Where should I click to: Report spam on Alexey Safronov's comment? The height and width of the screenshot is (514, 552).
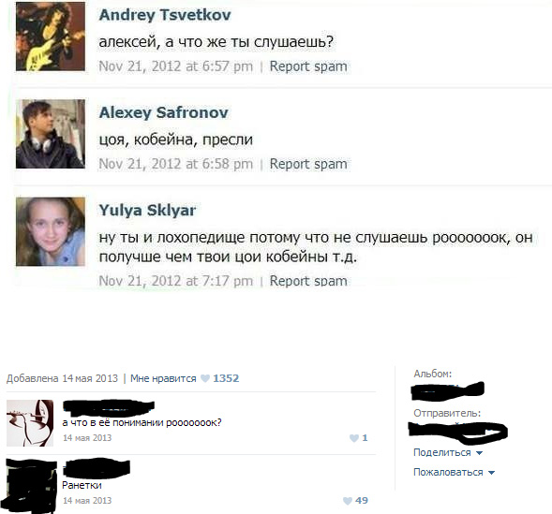tap(308, 164)
